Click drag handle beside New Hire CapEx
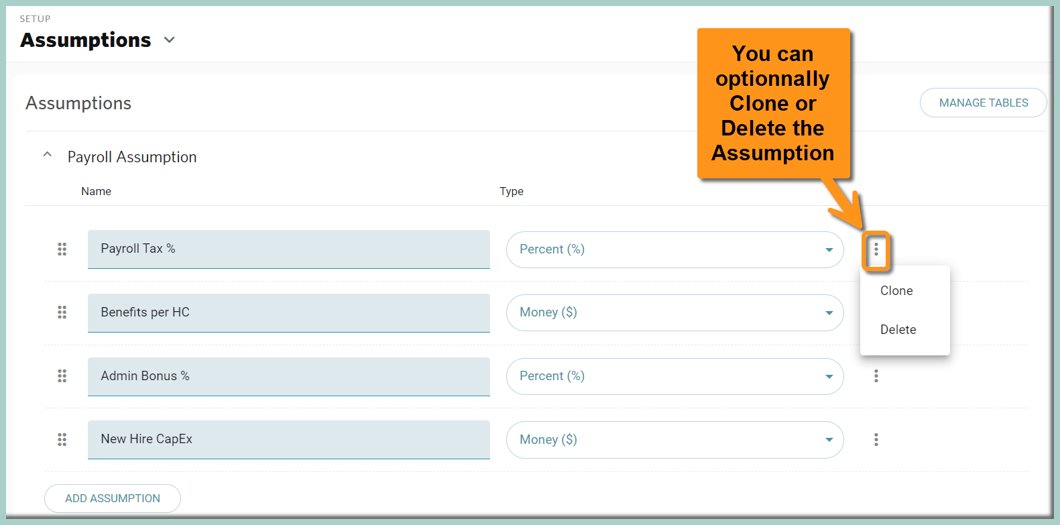 62,439
